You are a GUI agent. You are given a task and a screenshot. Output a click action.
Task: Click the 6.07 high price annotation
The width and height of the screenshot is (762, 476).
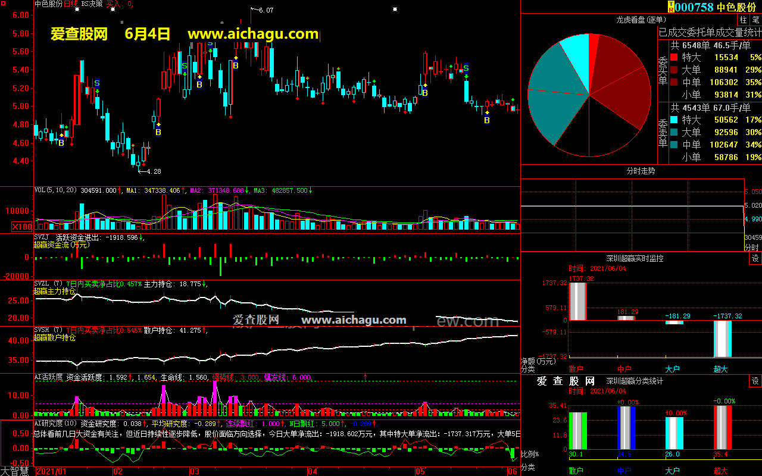[x=266, y=10]
